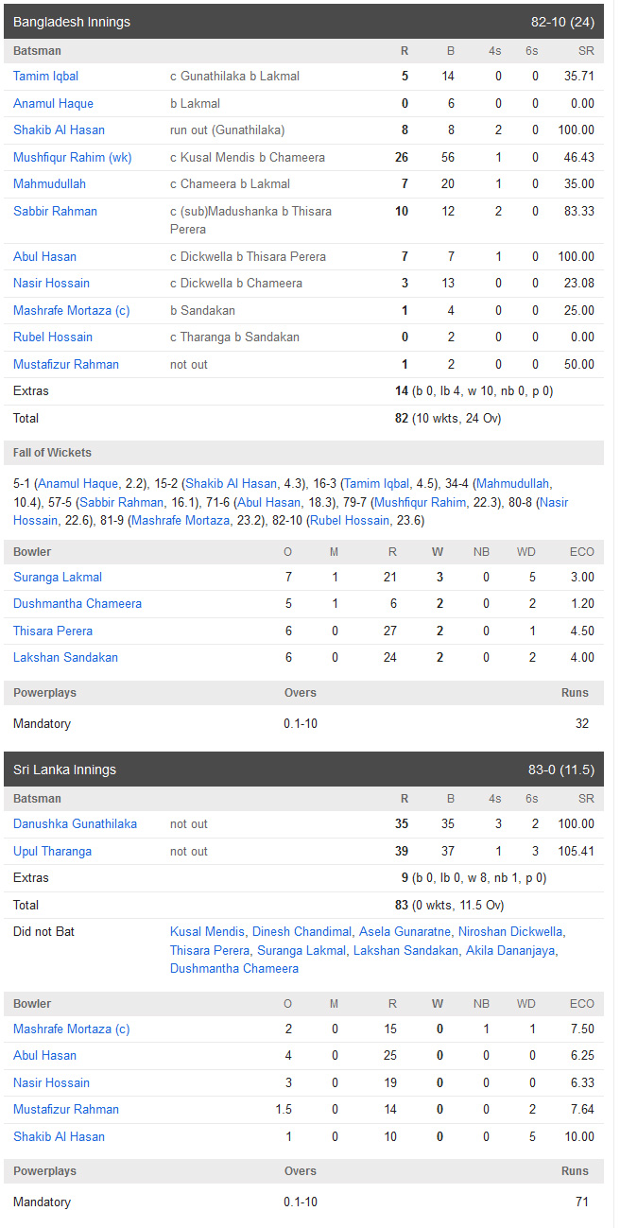Open Danushka Gunathilaka batsman link
Screen dimensions: 620x1228
(75, 823)
